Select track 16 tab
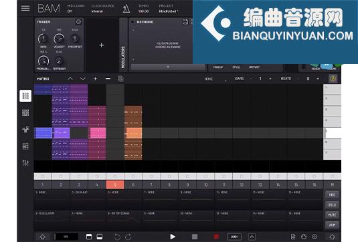 click(x=314, y=185)
